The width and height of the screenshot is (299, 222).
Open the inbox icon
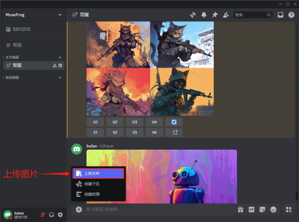tap(281, 15)
